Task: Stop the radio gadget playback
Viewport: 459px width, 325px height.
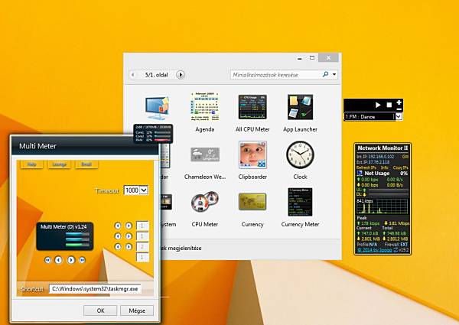Action: pyautogui.click(x=389, y=105)
